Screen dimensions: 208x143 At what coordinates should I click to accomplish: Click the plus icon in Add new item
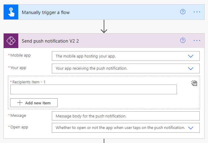click(20, 103)
